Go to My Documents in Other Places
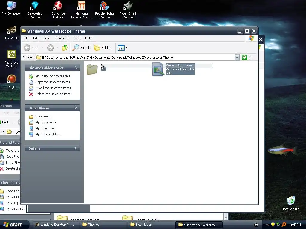This screenshot has height=229, width=306. pos(46,122)
